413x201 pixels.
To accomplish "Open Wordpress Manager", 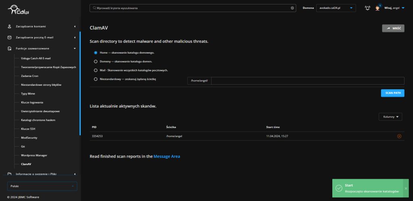I will coord(34,155).
